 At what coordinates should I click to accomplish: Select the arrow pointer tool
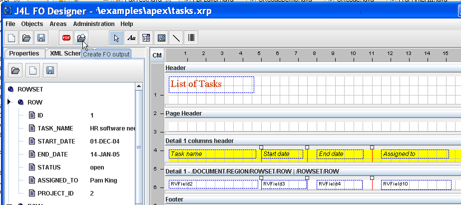[116, 38]
